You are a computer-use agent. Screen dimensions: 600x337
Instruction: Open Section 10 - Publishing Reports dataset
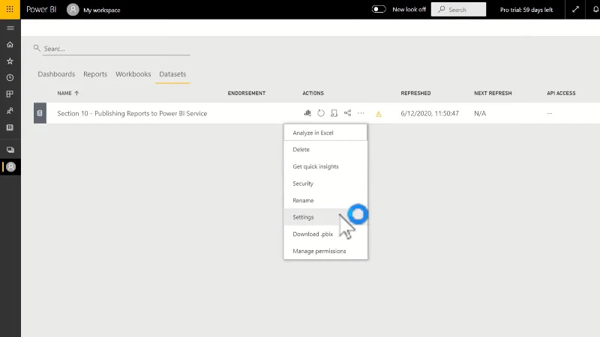(x=132, y=114)
